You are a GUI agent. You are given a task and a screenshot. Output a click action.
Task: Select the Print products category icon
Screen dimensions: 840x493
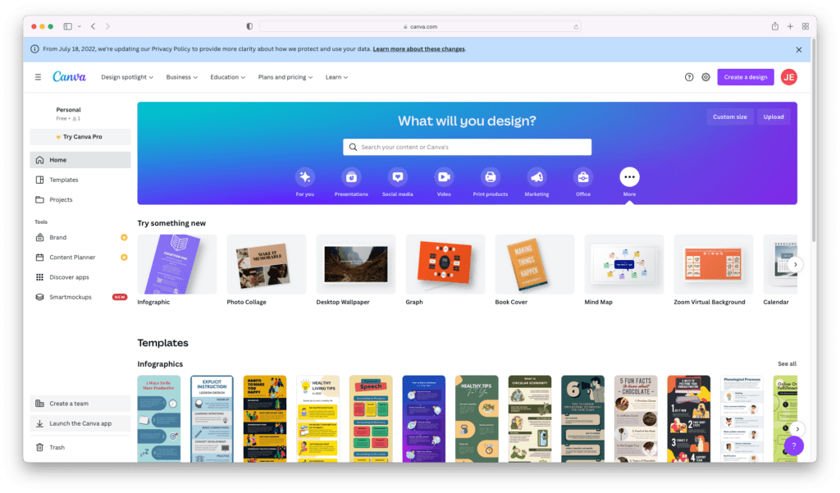491,177
